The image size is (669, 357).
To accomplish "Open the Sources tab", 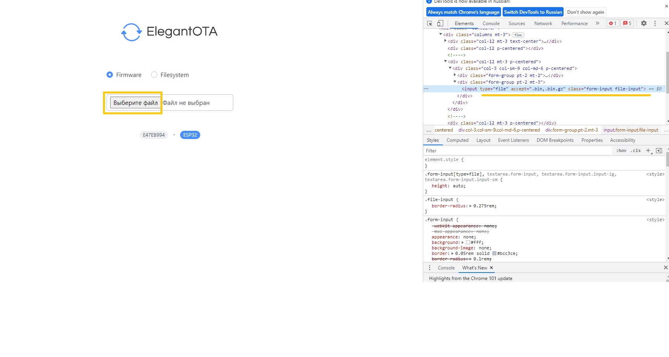I will click(x=517, y=24).
